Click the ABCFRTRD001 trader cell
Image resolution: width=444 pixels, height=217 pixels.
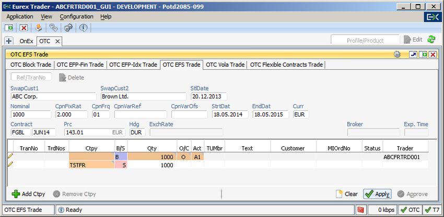[x=405, y=157]
